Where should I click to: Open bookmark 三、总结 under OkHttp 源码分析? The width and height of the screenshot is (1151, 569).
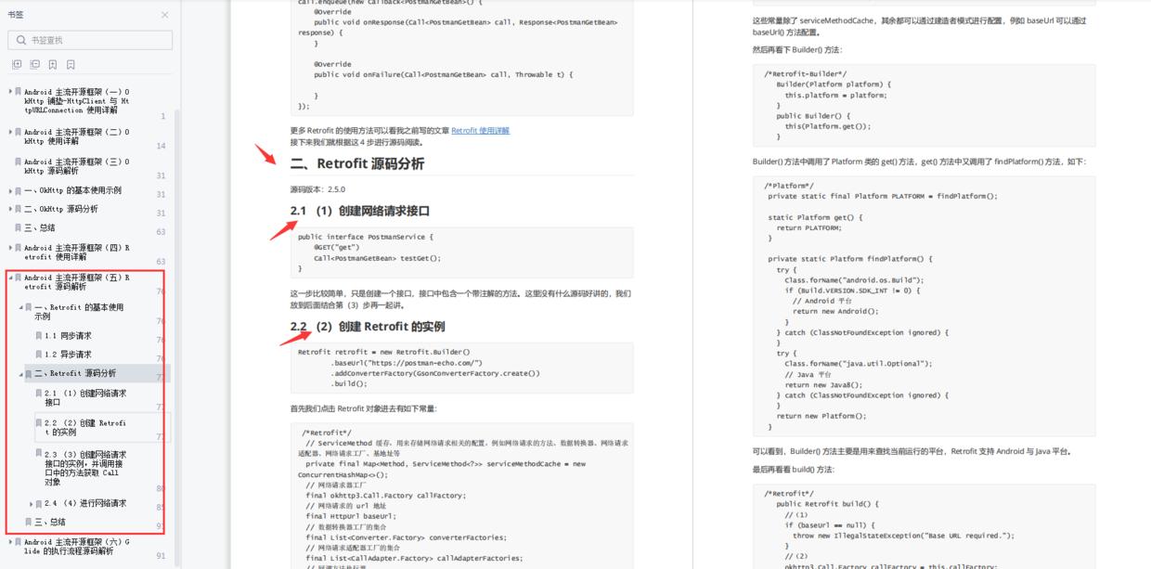click(x=39, y=227)
